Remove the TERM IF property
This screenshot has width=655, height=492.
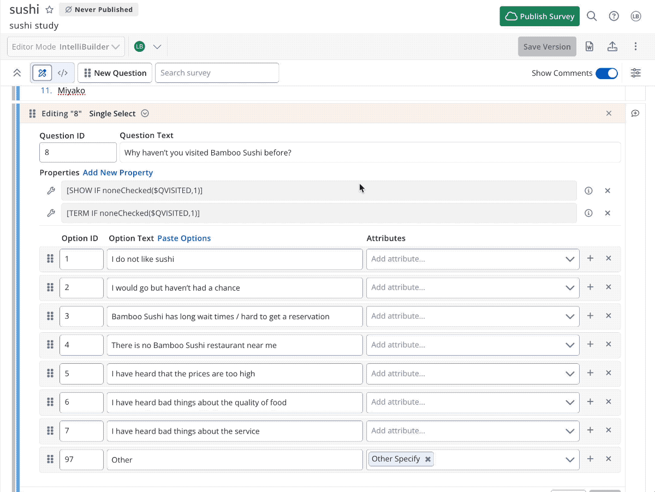(608, 213)
